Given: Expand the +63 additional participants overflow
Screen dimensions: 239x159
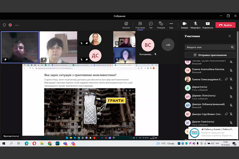Looking at the screenshot, I should [x=168, y=45].
